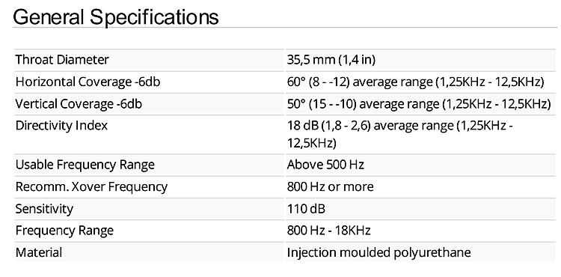Select the Frequency Range label

(64, 231)
